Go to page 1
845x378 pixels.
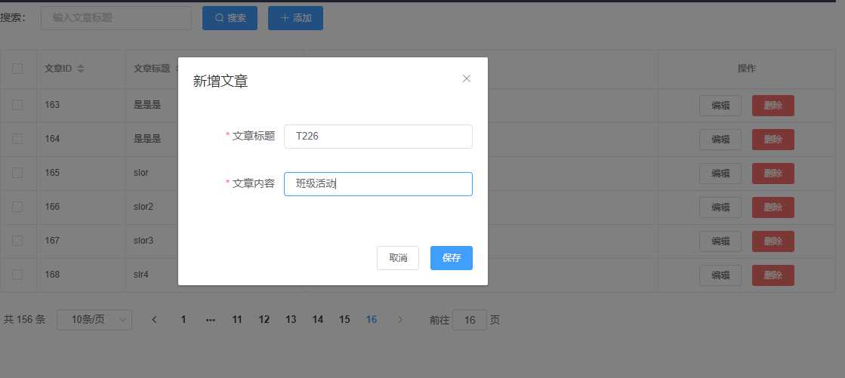tap(183, 320)
